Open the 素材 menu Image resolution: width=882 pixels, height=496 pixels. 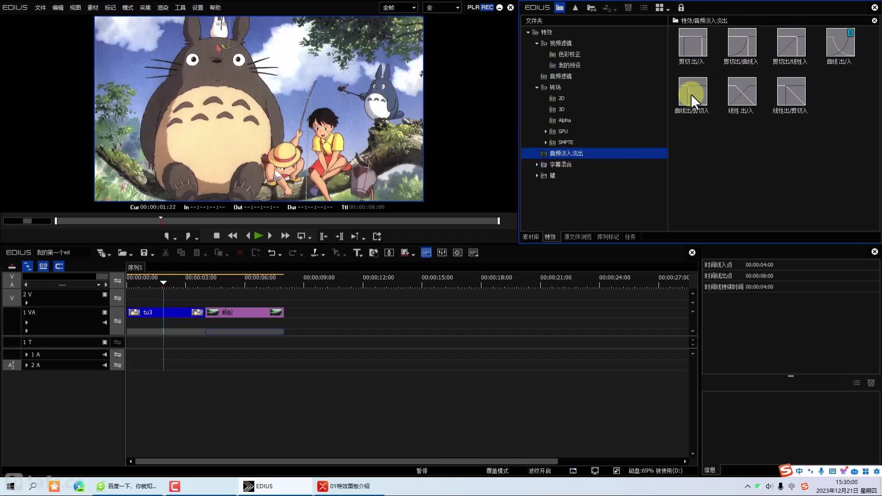click(x=93, y=7)
